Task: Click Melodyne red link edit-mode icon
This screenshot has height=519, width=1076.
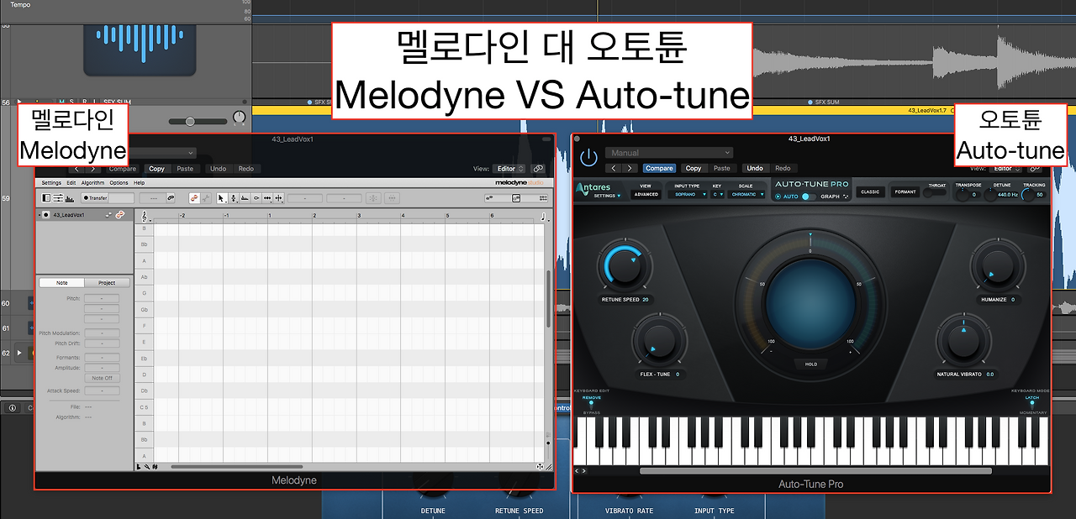Action: [194, 198]
